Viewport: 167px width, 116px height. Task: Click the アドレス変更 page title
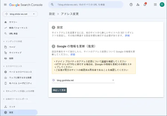(70, 14)
